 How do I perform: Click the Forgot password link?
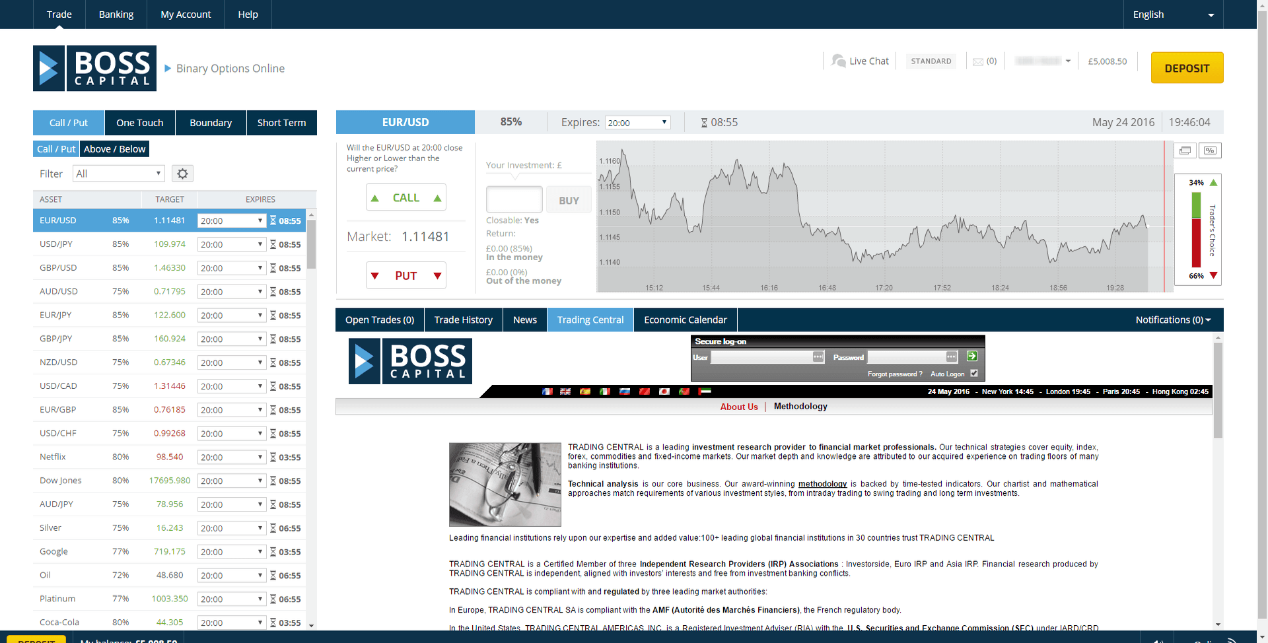click(x=895, y=374)
